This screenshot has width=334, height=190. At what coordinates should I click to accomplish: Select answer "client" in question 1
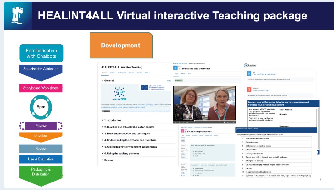click(x=195, y=156)
